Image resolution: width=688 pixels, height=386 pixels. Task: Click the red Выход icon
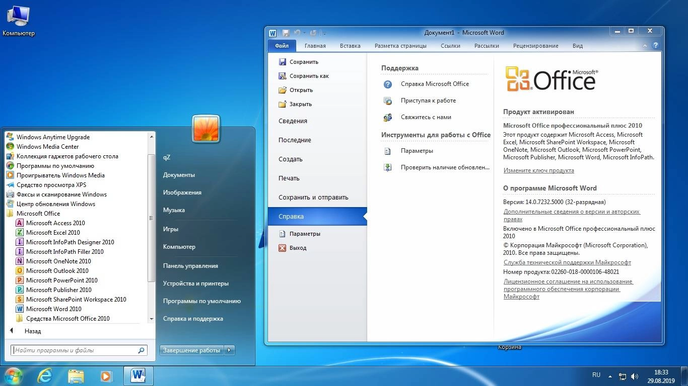[282, 248]
